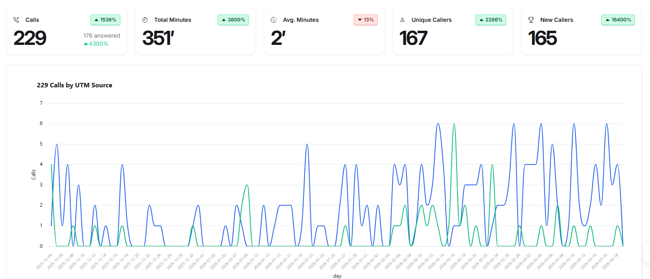This screenshot has width=650, height=279.
Task: Click the phone icon on the Calls card
Action: 16,20
